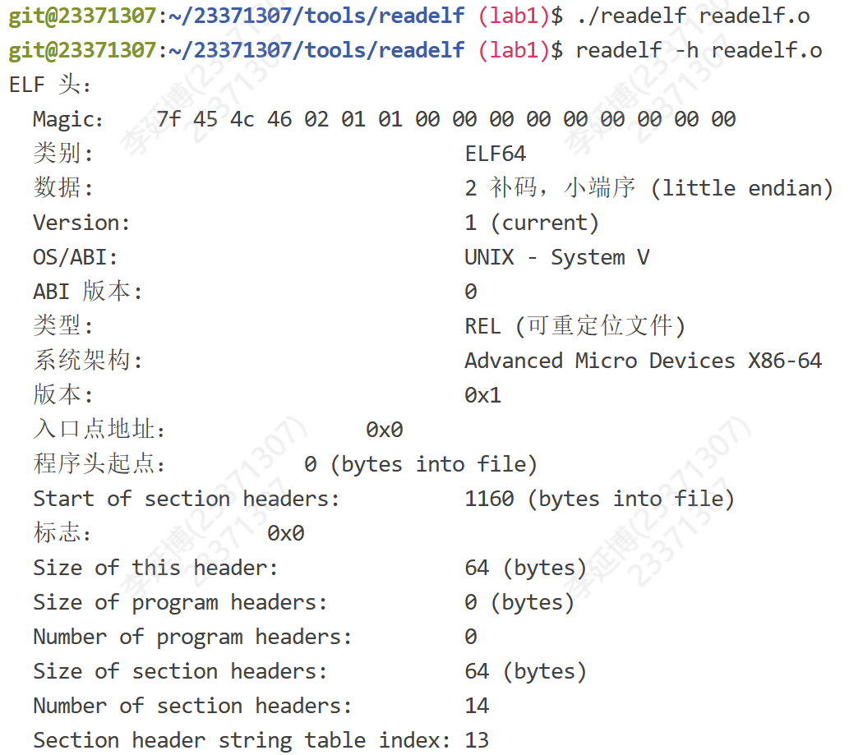Click the 'readelf -h readelf.o' command
This screenshot has height=755, width=863.
coord(698,50)
